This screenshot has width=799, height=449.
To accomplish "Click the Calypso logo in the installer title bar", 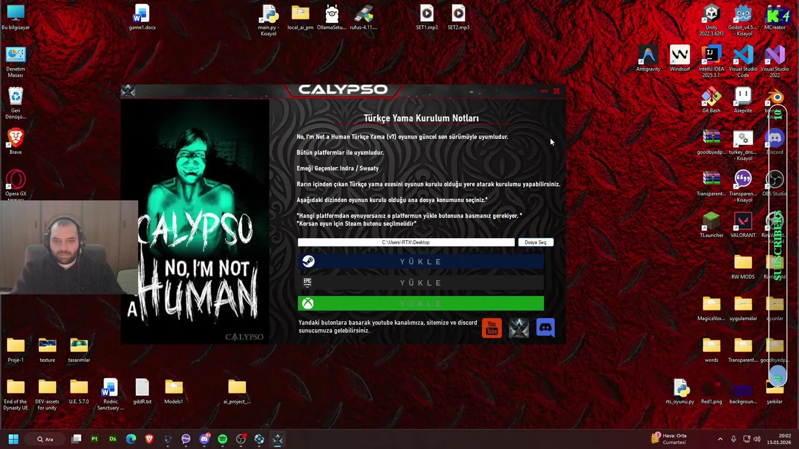I will click(x=343, y=90).
